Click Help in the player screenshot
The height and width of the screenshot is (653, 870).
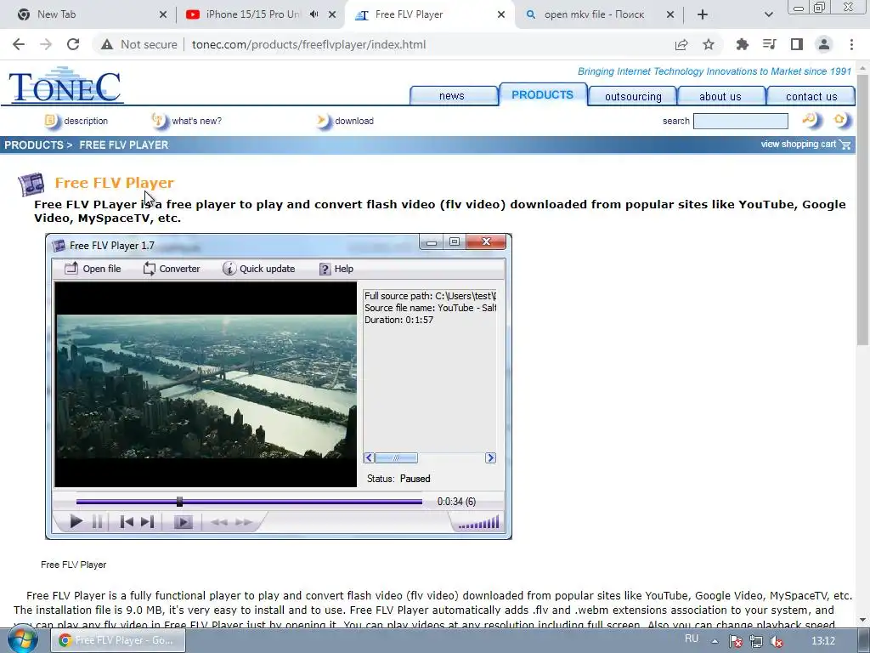pyautogui.click(x=336, y=269)
